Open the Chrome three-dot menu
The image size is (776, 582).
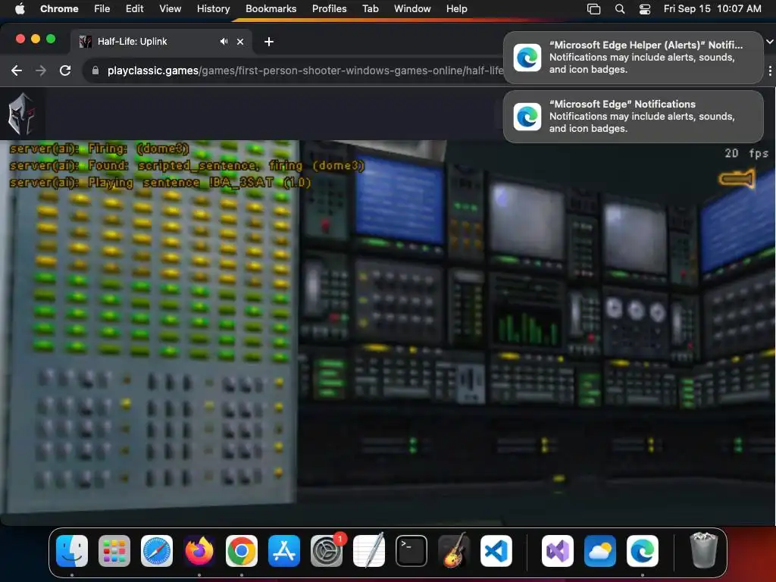770,70
